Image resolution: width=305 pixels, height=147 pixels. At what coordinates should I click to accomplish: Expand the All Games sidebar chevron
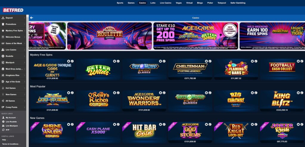(x=24, y=101)
